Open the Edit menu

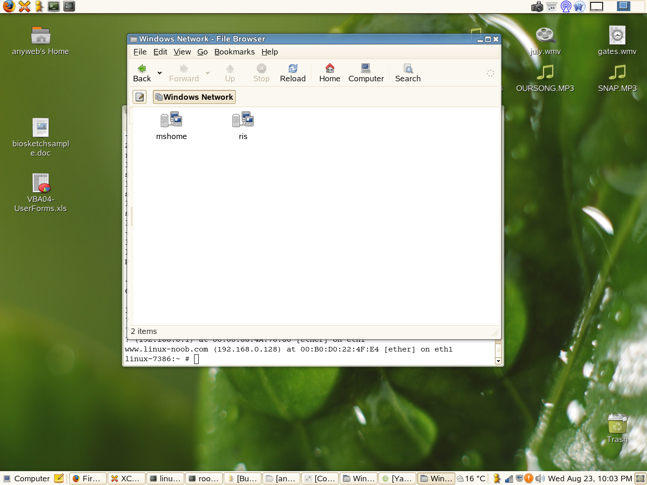point(160,52)
